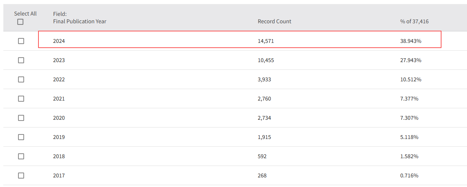The image size is (467, 187).
Task: Check the Select All checkbox
Action: (x=20, y=22)
